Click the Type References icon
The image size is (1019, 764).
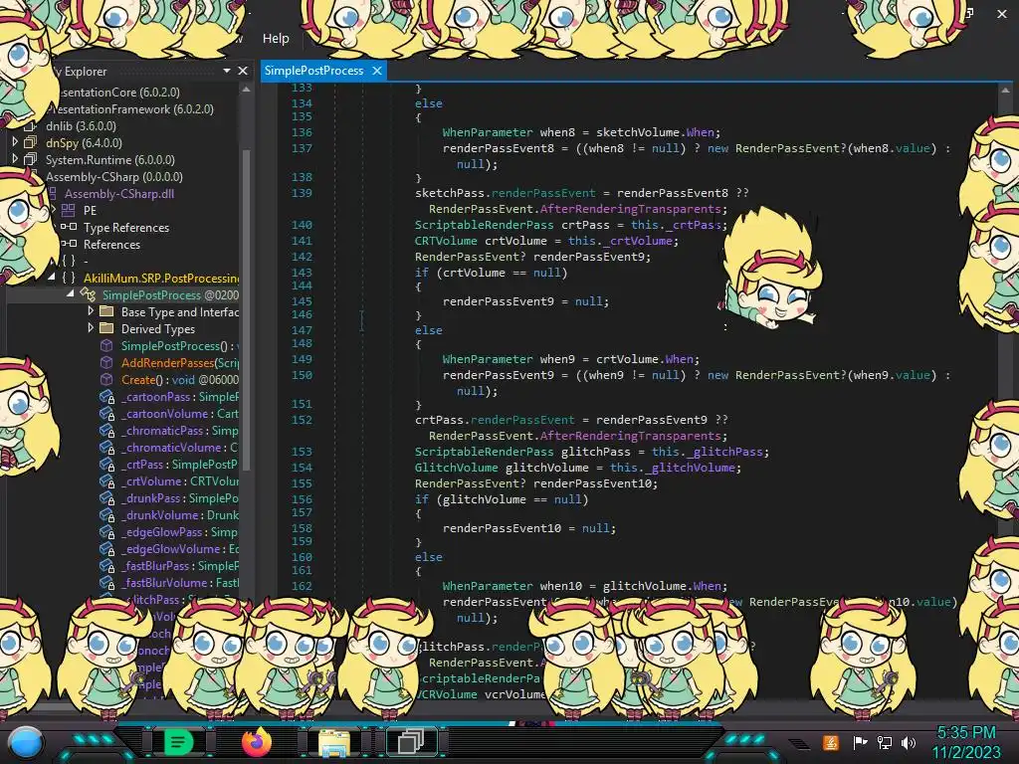coord(69,227)
